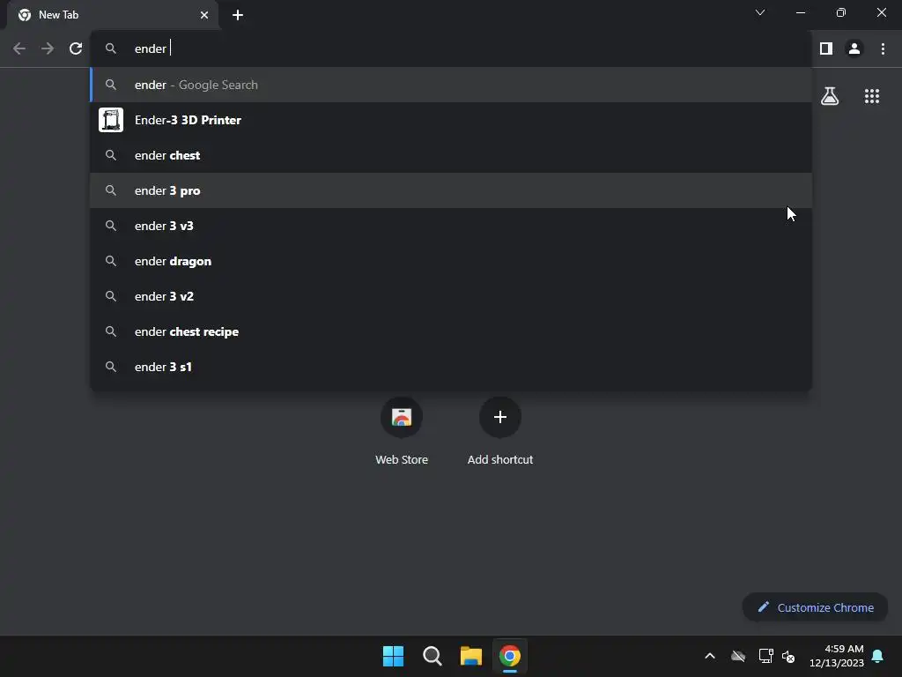Open the Chrome side panel
Image resolution: width=902 pixels, height=677 pixels.
(x=826, y=48)
